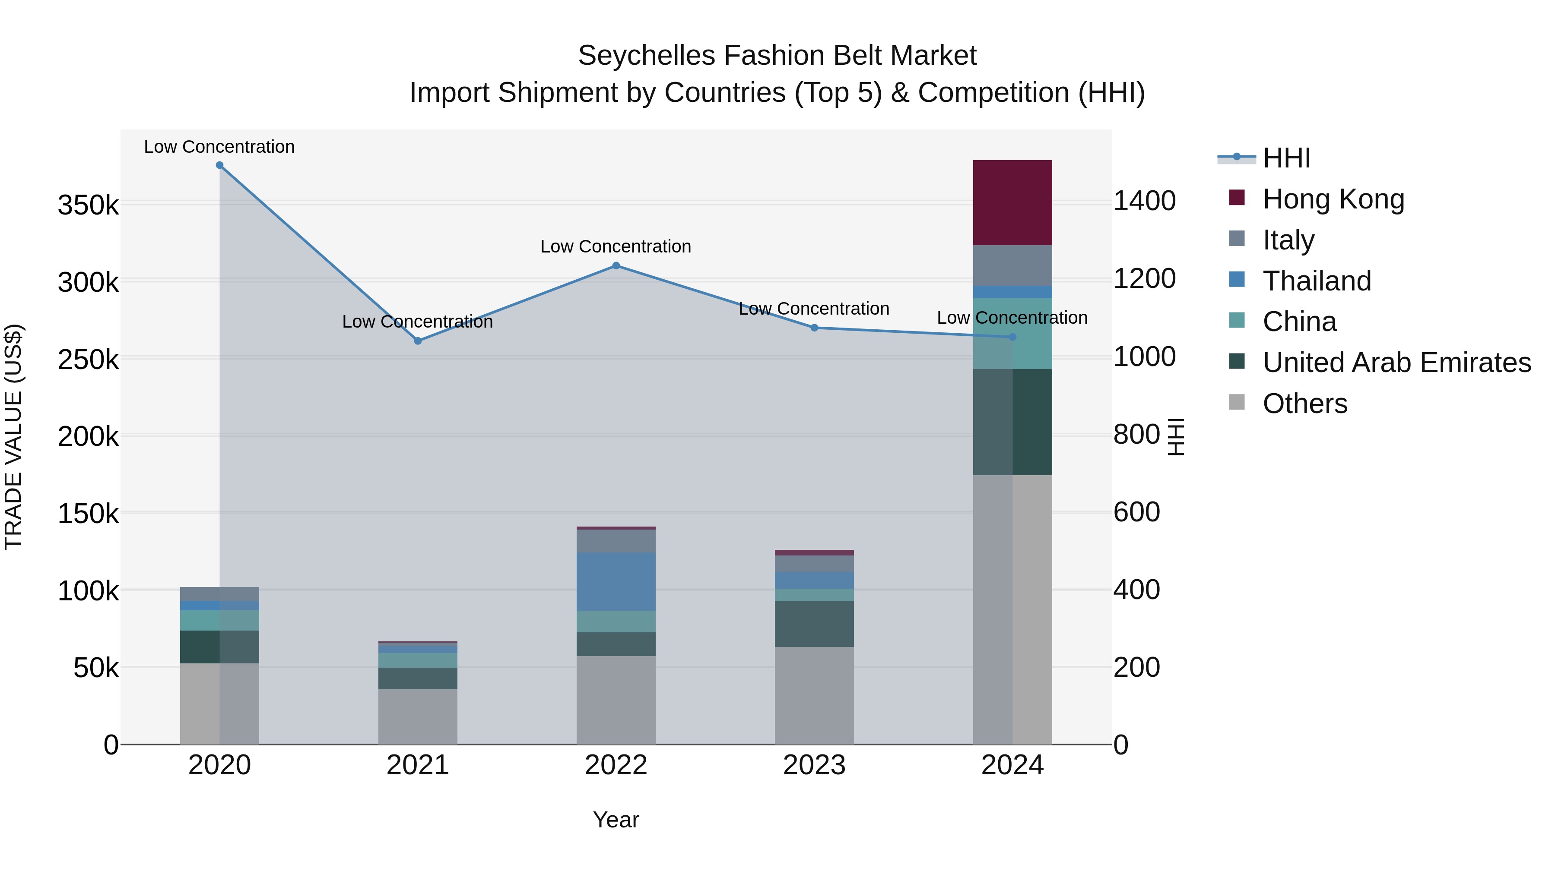Click the 1000 right axis tick label
This screenshot has height=874, width=1555.
click(x=1145, y=357)
